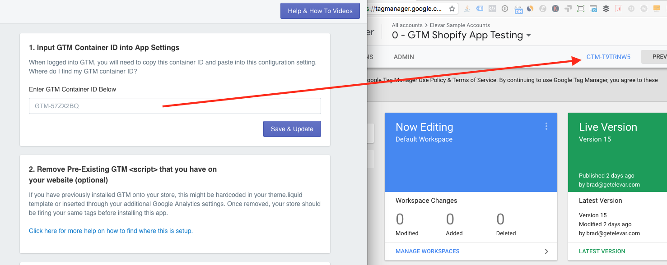Click the Help & How To Videos button
Viewport: 667px width, 265px height.
click(x=320, y=11)
